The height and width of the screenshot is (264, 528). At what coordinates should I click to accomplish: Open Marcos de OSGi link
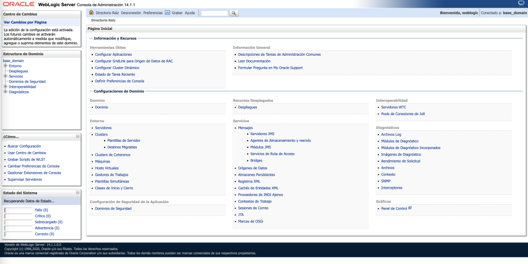coord(251,221)
